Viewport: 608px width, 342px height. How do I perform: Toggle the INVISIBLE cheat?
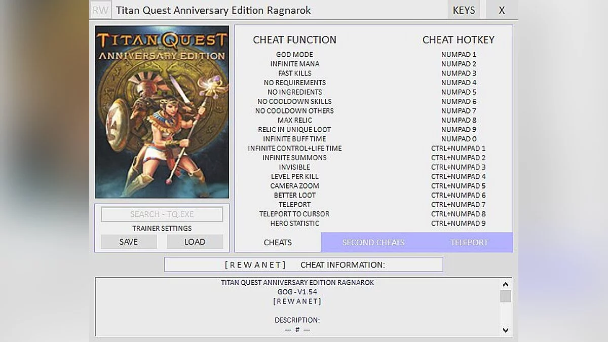coord(295,167)
